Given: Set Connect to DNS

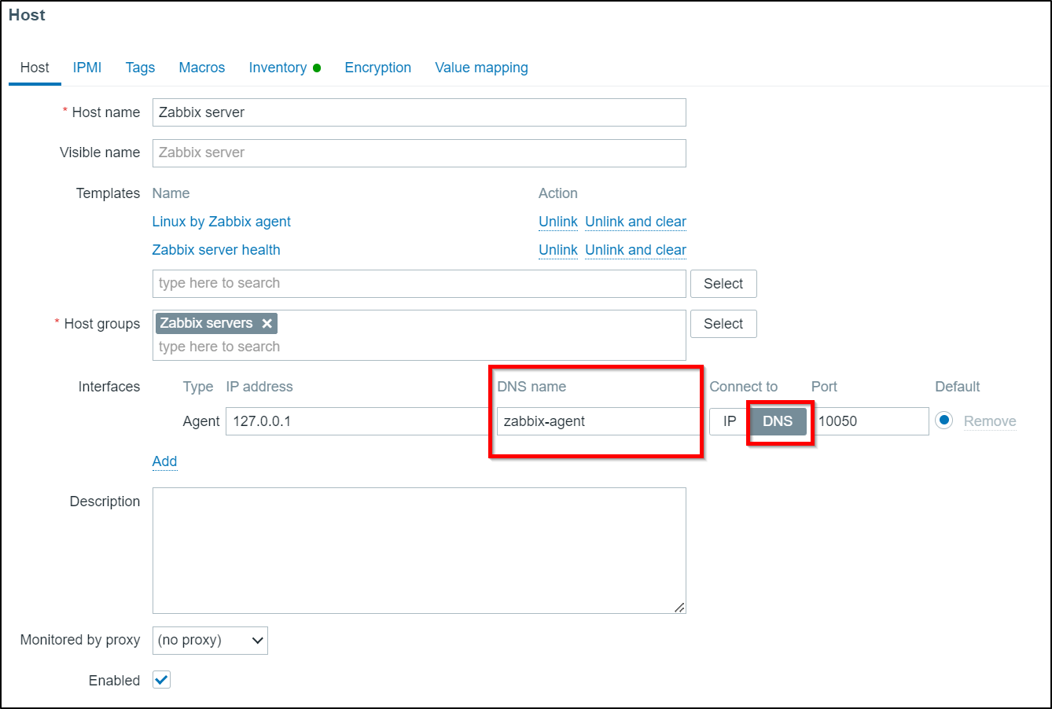Looking at the screenshot, I should [x=778, y=421].
